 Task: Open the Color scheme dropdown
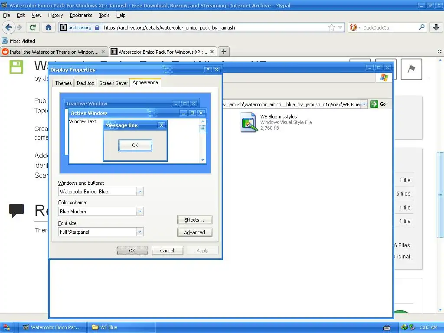(x=140, y=212)
